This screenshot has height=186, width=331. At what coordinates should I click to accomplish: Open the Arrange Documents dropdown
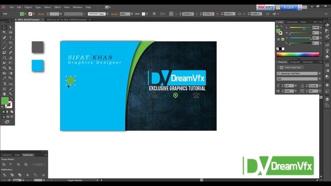tap(108, 7)
